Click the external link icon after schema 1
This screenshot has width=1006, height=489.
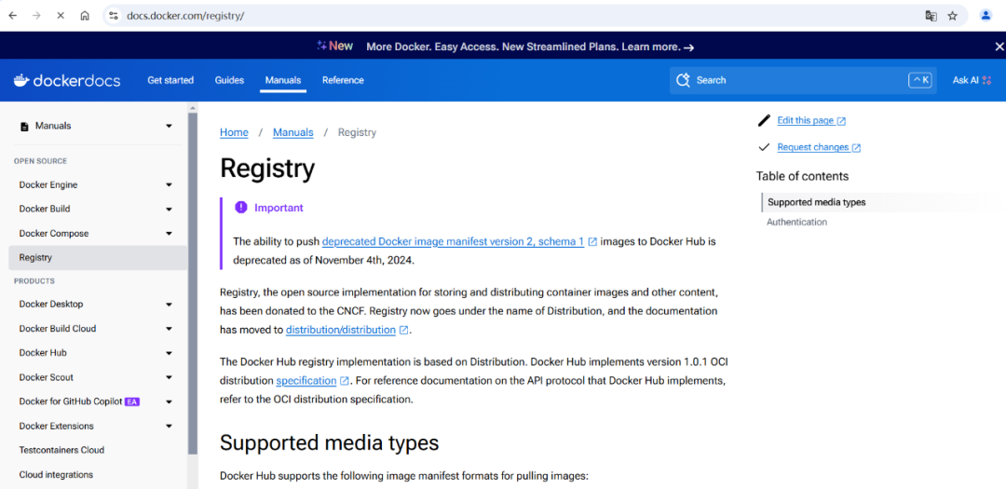coord(592,242)
